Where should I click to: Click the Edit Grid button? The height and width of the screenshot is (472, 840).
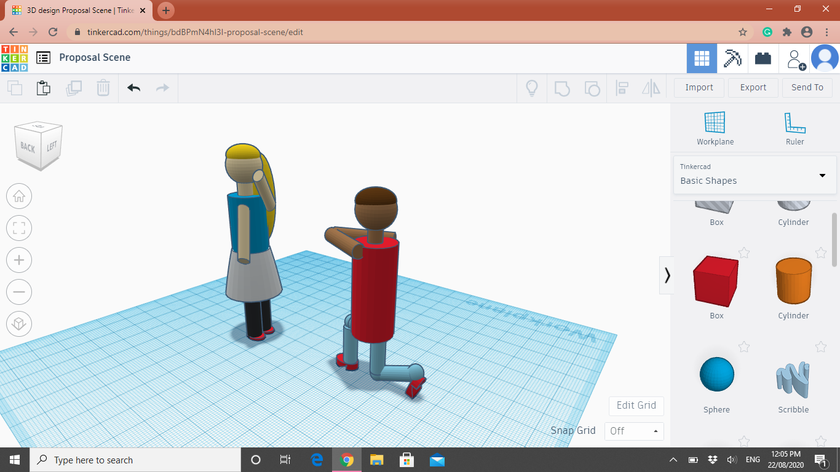tap(636, 406)
